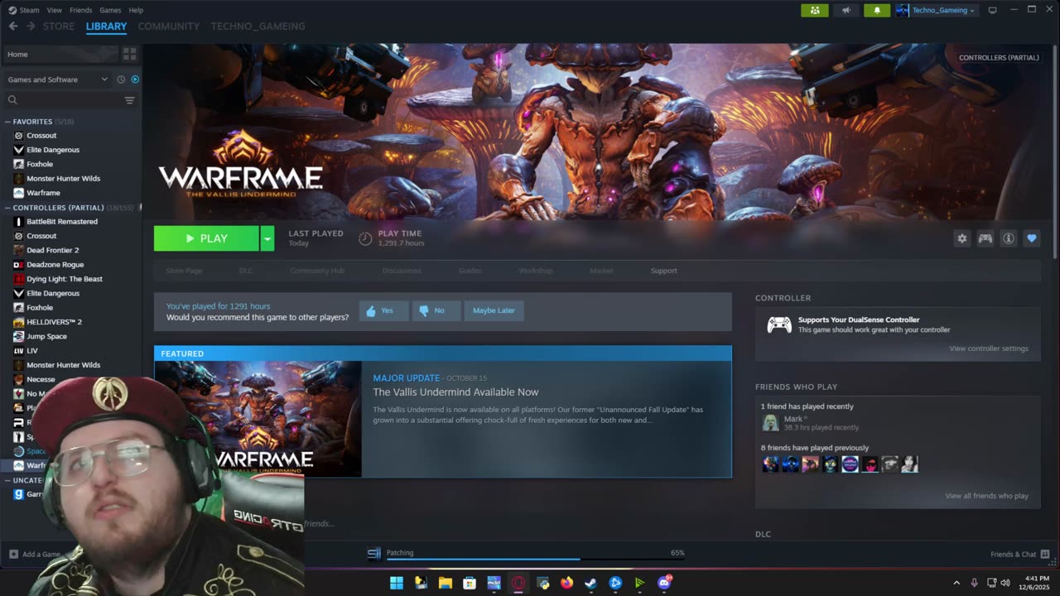Click the thumbs down No recommendation button
The image size is (1060, 596).
[436, 310]
